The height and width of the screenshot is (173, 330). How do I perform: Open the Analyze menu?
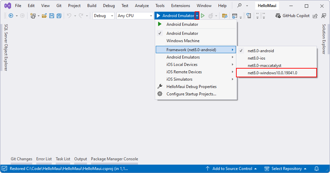tap(142, 6)
